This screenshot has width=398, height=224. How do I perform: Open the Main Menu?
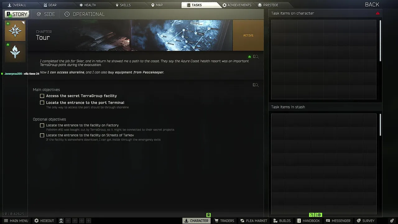point(16,221)
